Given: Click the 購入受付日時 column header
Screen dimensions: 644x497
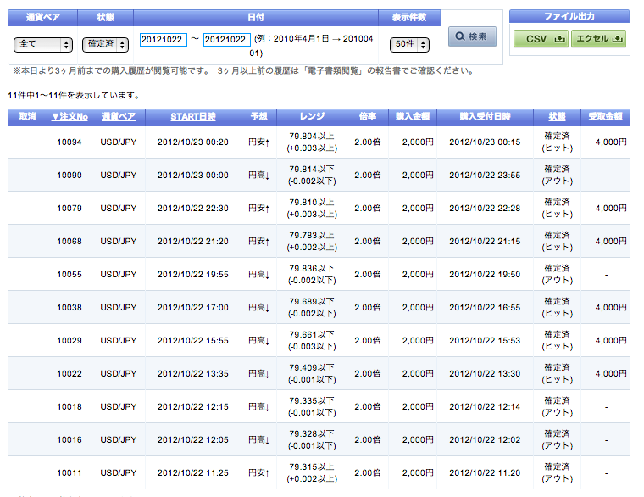Looking at the screenshot, I should tap(486, 117).
